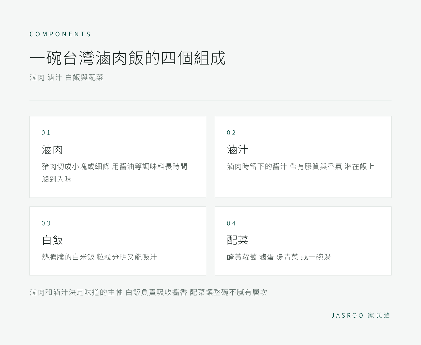Click description 醃黃蘿蔔 滷蛋 燙青菜 或一碗湯
The image size is (421, 345).
point(279,257)
